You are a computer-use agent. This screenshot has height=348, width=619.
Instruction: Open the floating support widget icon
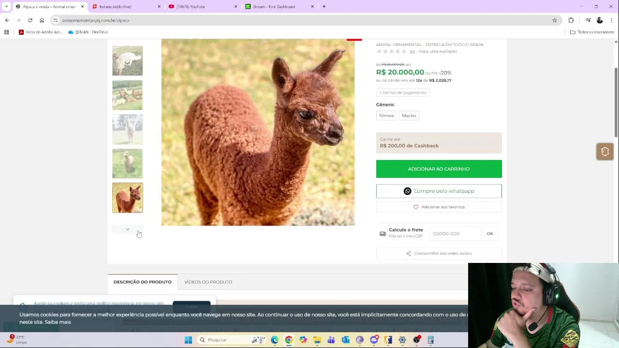click(x=605, y=152)
